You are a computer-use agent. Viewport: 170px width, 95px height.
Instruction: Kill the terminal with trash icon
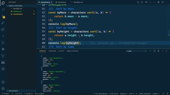coord(158,51)
